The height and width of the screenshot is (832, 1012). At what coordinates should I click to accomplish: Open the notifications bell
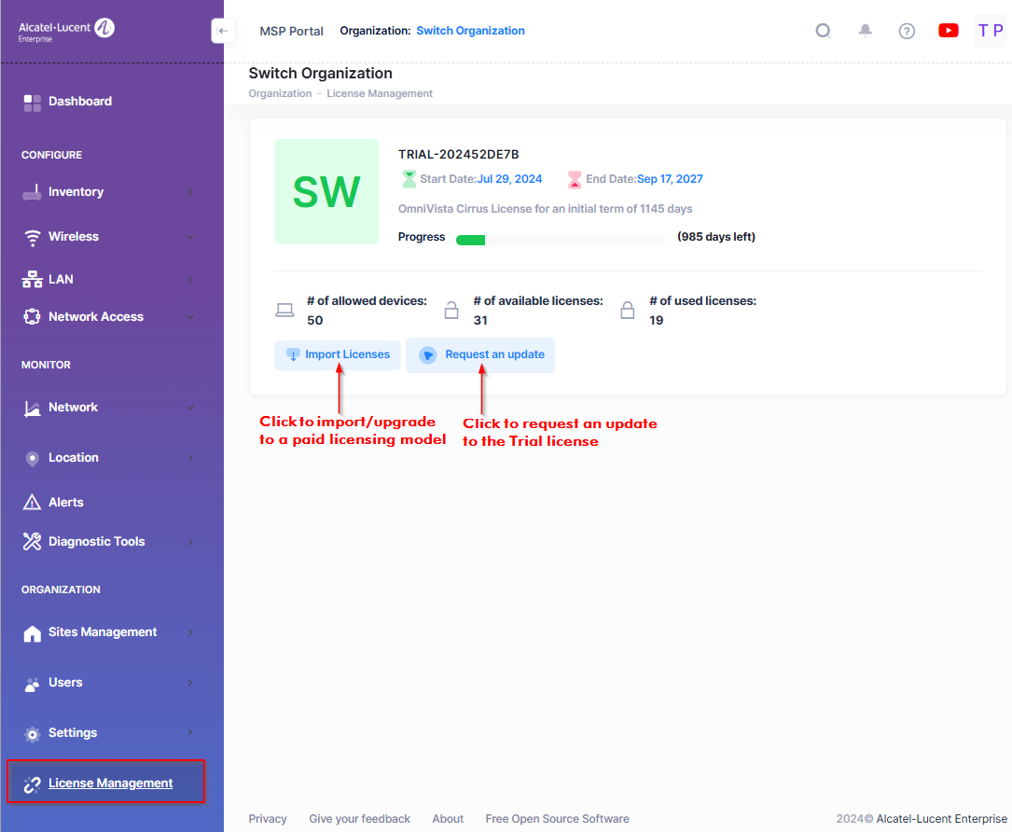tap(866, 31)
